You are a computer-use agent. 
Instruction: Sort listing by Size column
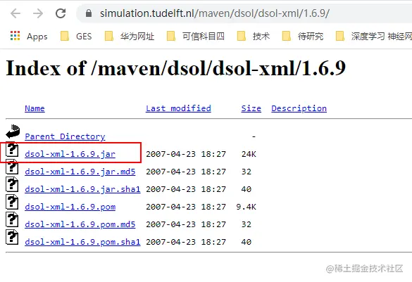(251, 108)
